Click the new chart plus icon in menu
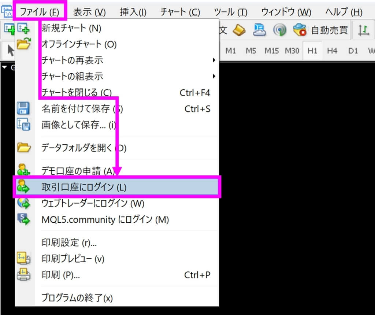The width and height of the screenshot is (375, 315). click(23, 28)
